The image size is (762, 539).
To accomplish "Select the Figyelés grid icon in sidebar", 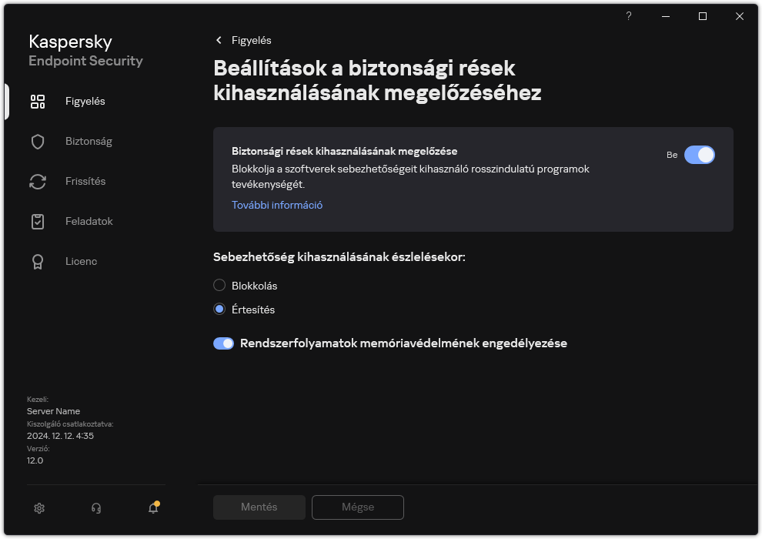I will [38, 101].
